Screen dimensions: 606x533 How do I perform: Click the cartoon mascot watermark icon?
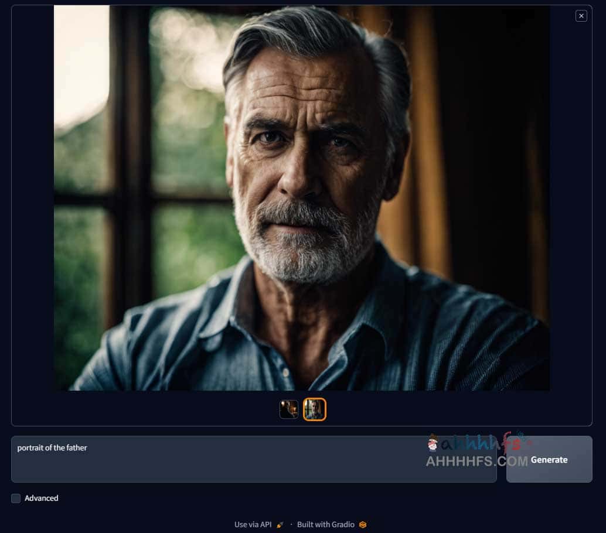(434, 443)
